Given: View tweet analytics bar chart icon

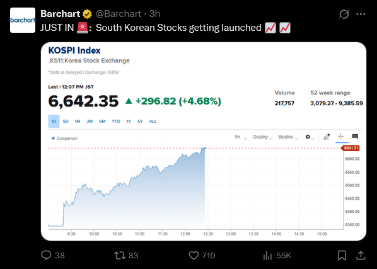Looking at the screenshot, I should 267,256.
